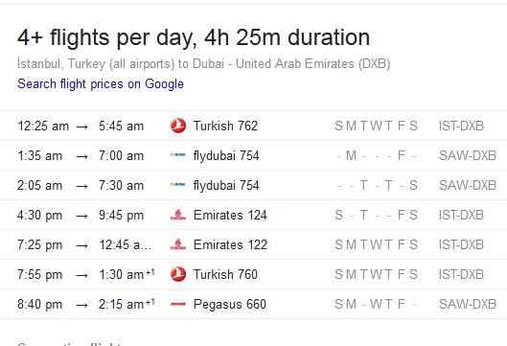Click the SAW-DXB route for Pegasus 660
The image size is (507, 346).
[468, 304]
